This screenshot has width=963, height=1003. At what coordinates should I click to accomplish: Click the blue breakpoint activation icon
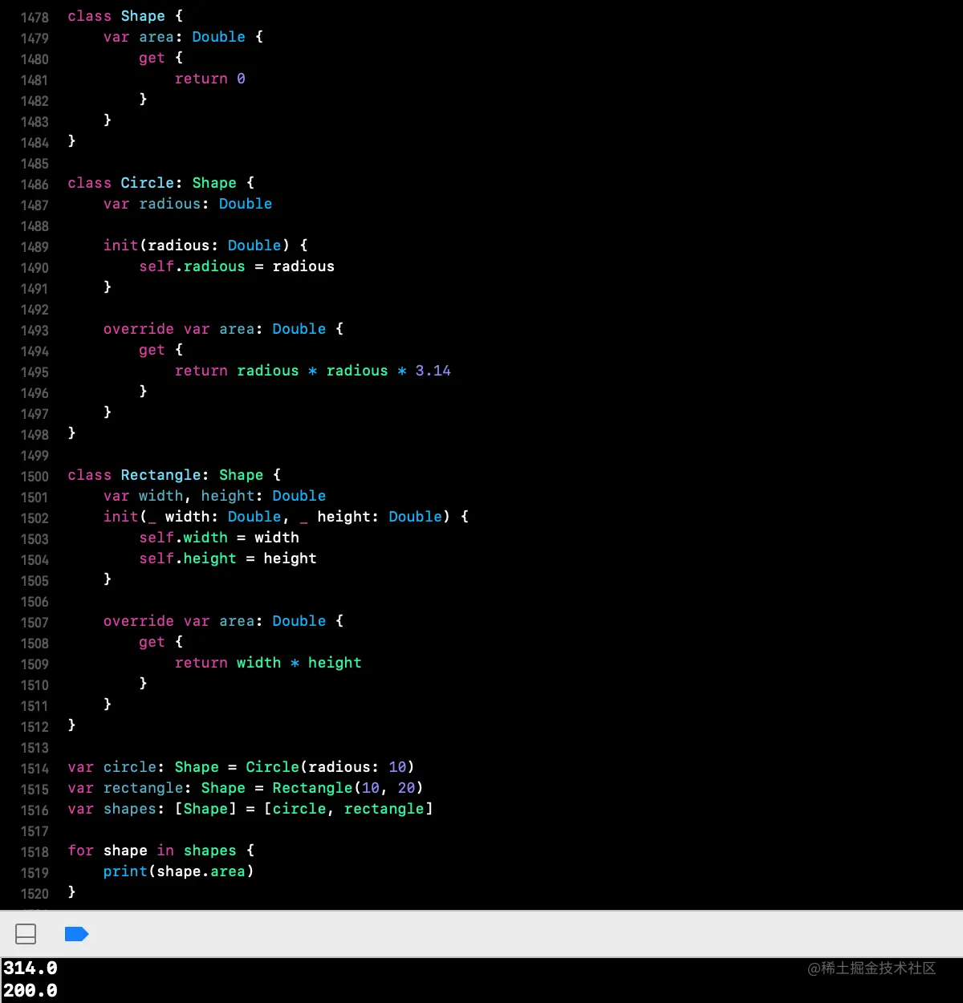click(76, 934)
